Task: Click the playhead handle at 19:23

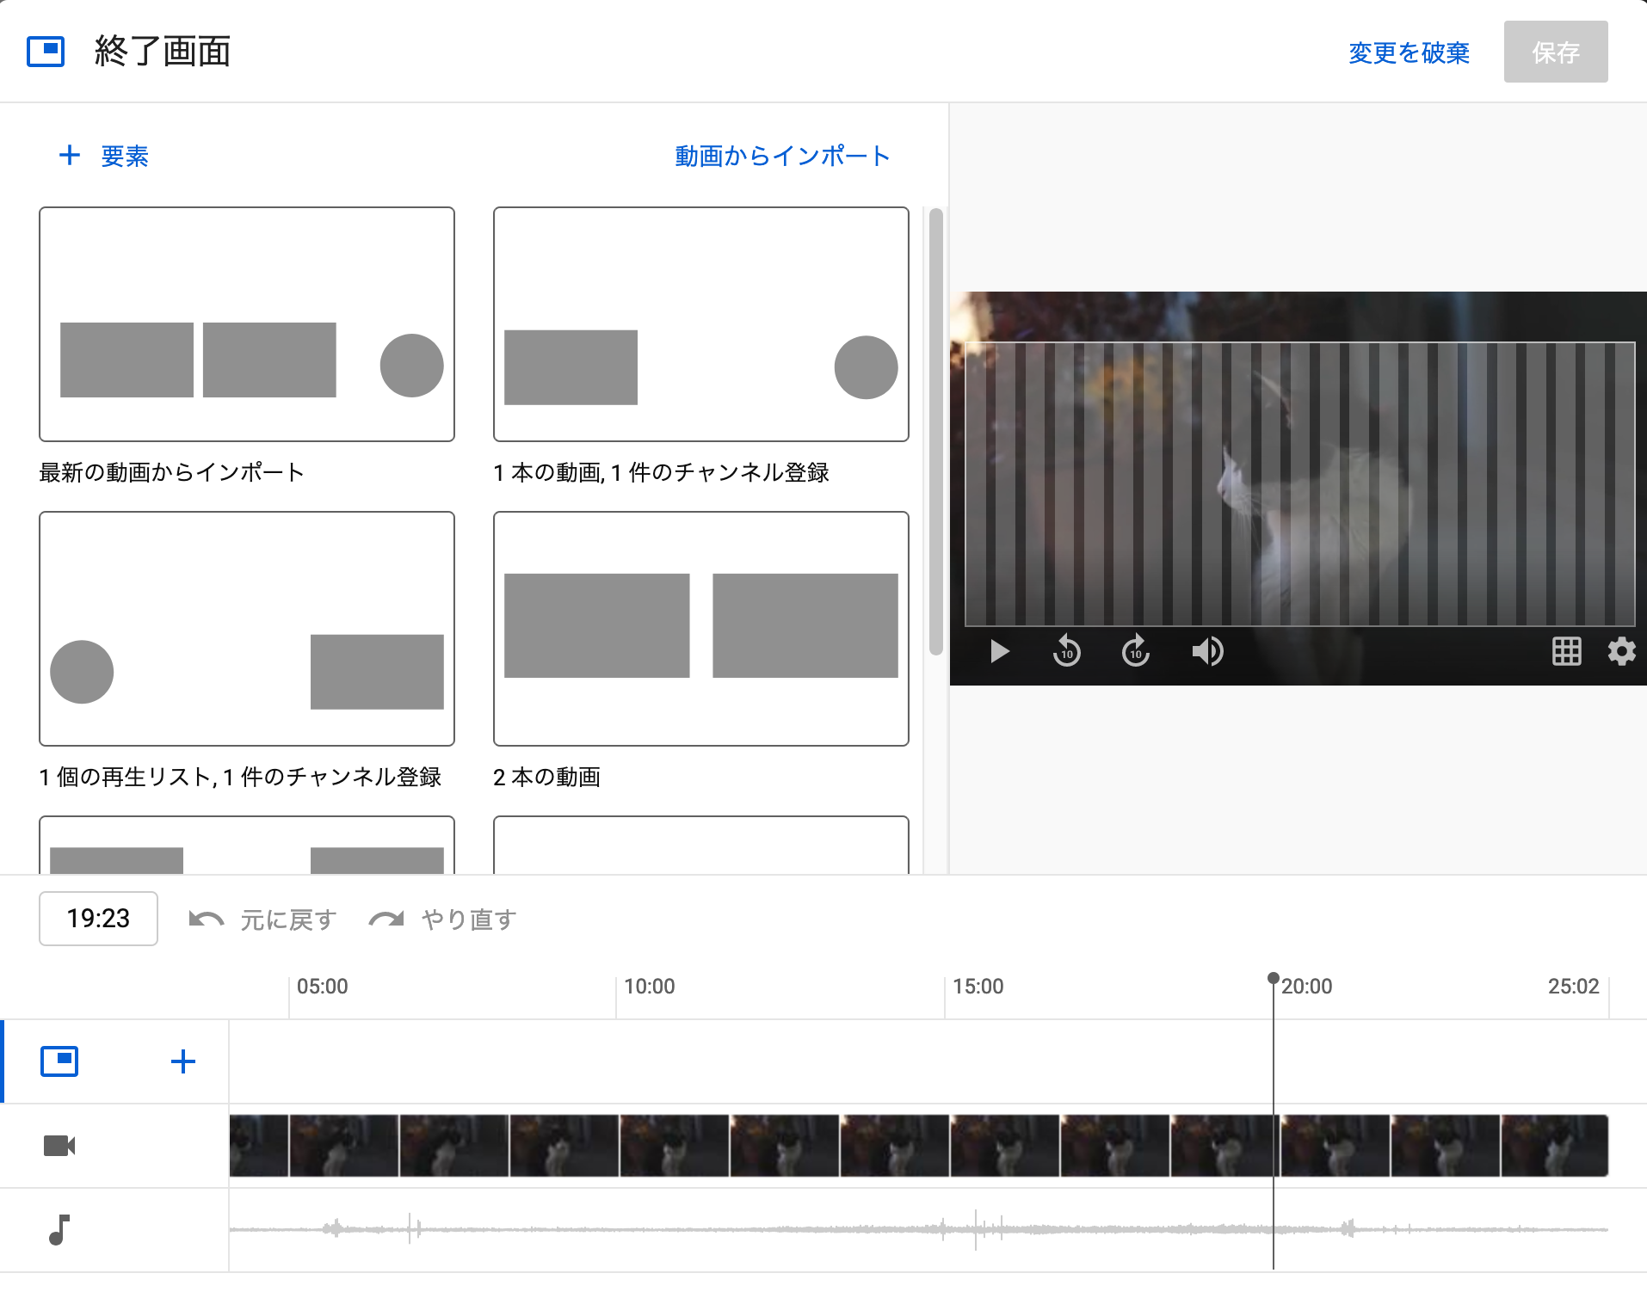Action: pos(1274,978)
